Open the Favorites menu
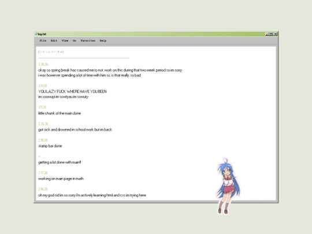The width and height of the screenshot is (312, 234). tap(88, 40)
